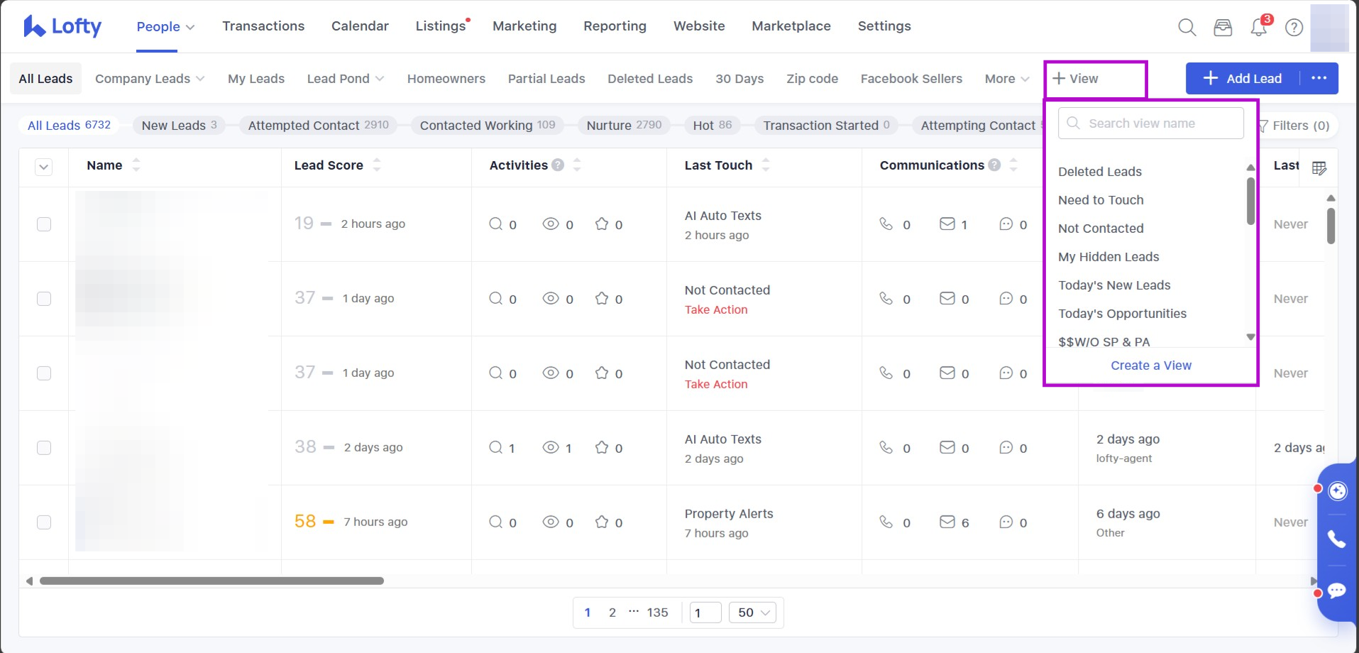Tick the checkbox for the lead scored 58
The width and height of the screenshot is (1359, 653).
[44, 522]
